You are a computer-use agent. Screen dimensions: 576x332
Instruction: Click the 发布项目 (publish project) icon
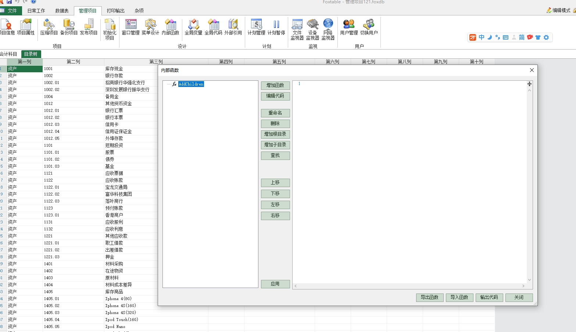tap(89, 27)
